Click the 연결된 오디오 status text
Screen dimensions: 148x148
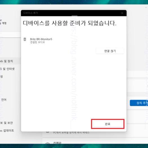coord(37,42)
